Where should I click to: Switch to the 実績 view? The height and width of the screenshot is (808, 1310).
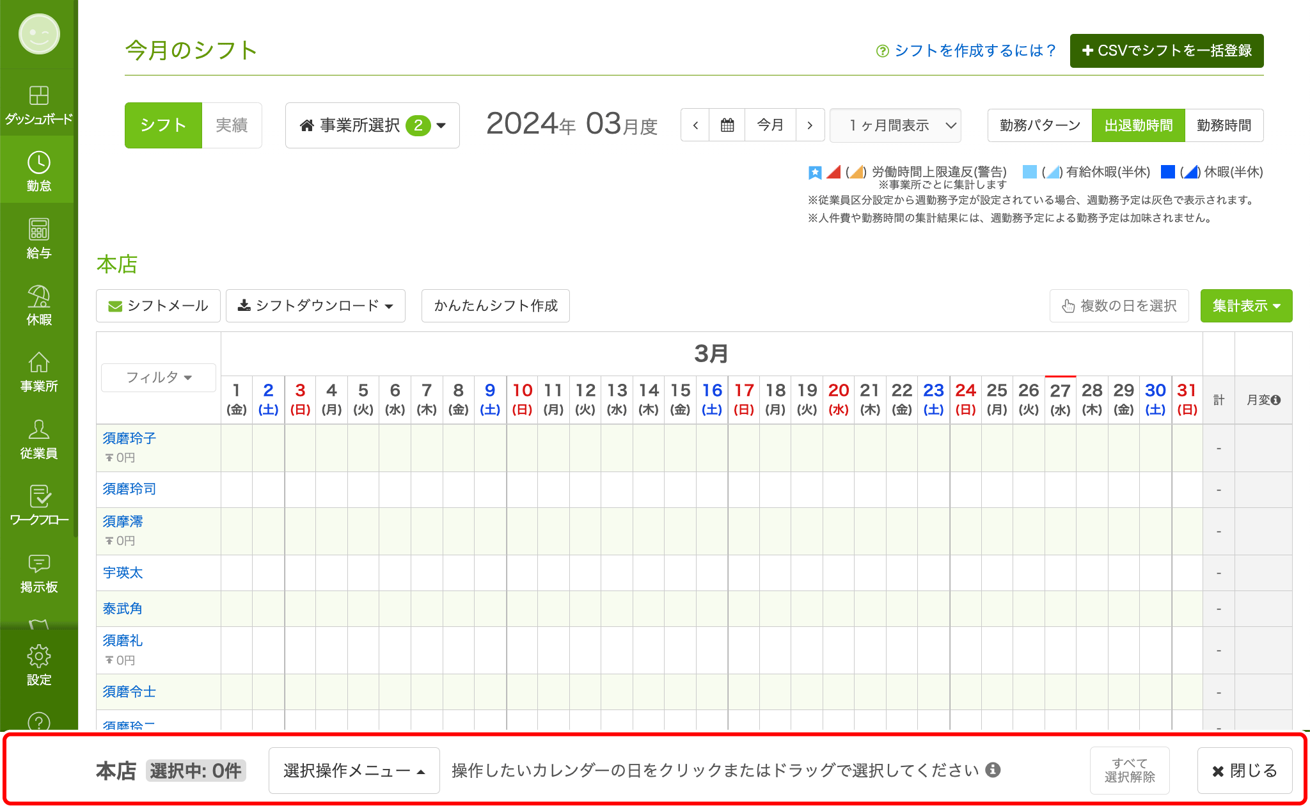[x=232, y=125]
